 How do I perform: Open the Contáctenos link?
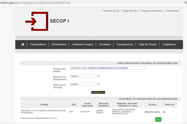point(172,11)
